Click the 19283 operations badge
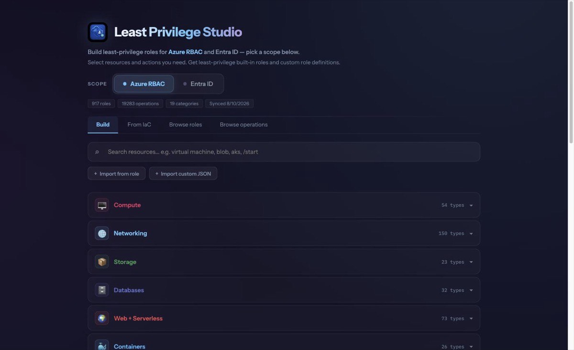Screen dimensions: 574x350 tap(140, 104)
